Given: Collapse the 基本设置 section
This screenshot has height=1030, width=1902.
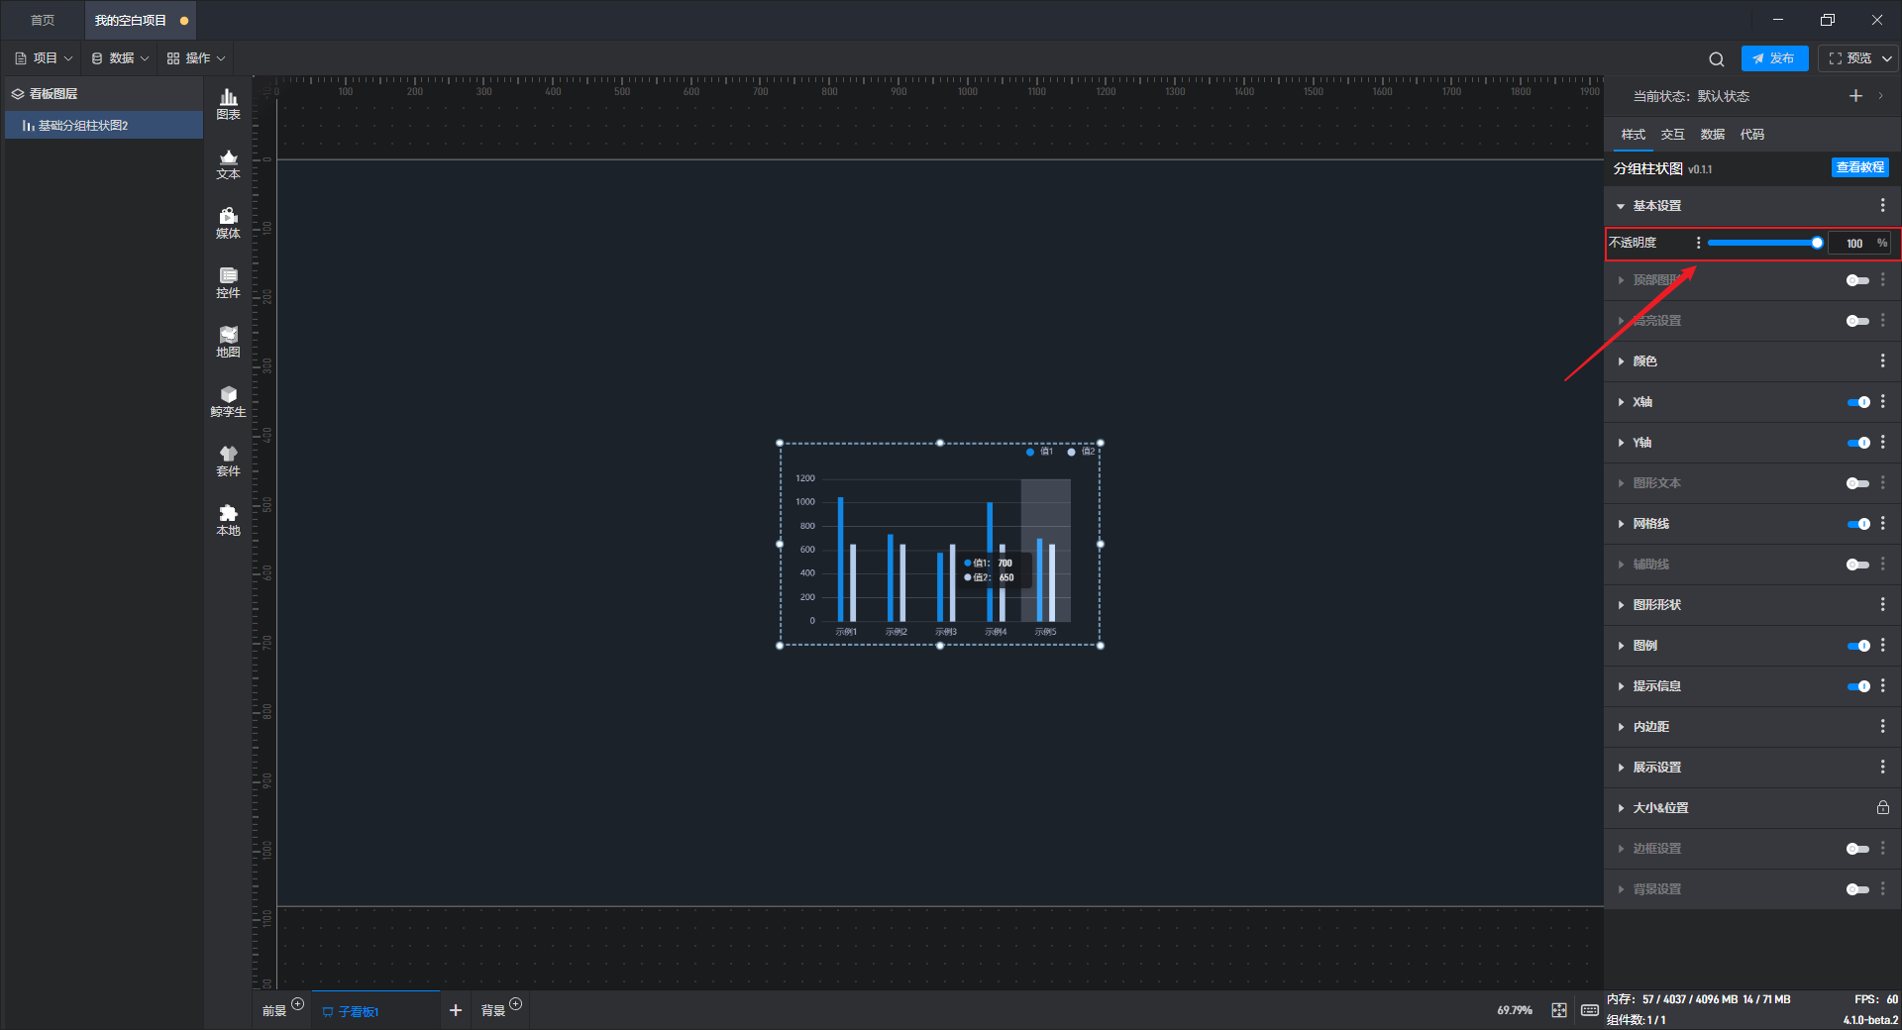Looking at the screenshot, I should [1621, 206].
